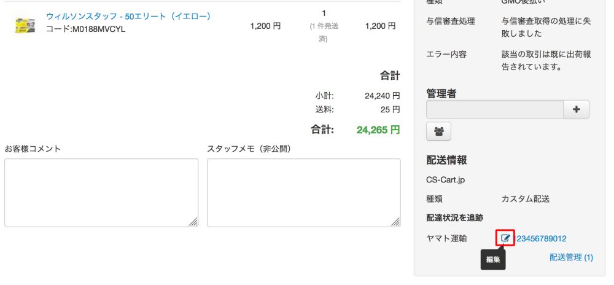Open the 配送管理 (1) link

point(571,257)
